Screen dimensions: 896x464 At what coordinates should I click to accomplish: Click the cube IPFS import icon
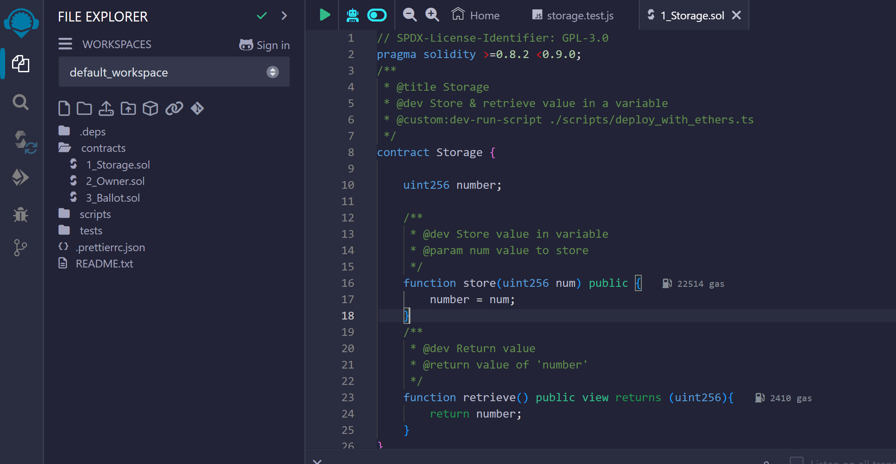(150, 108)
